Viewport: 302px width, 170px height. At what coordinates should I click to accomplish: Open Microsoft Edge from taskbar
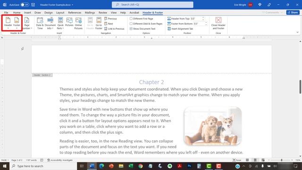(102, 166)
